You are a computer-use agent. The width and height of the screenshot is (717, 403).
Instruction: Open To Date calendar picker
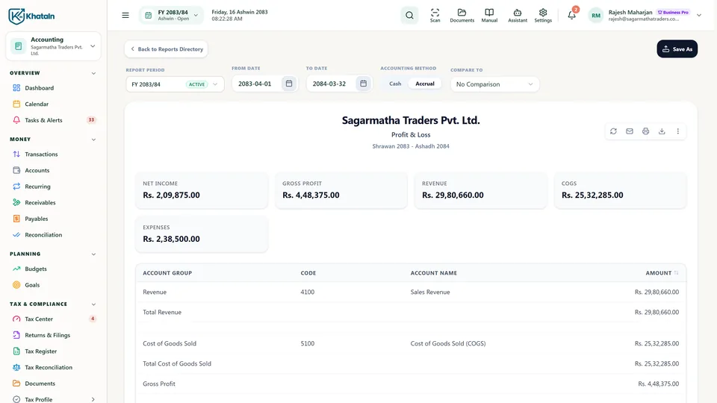(x=363, y=84)
